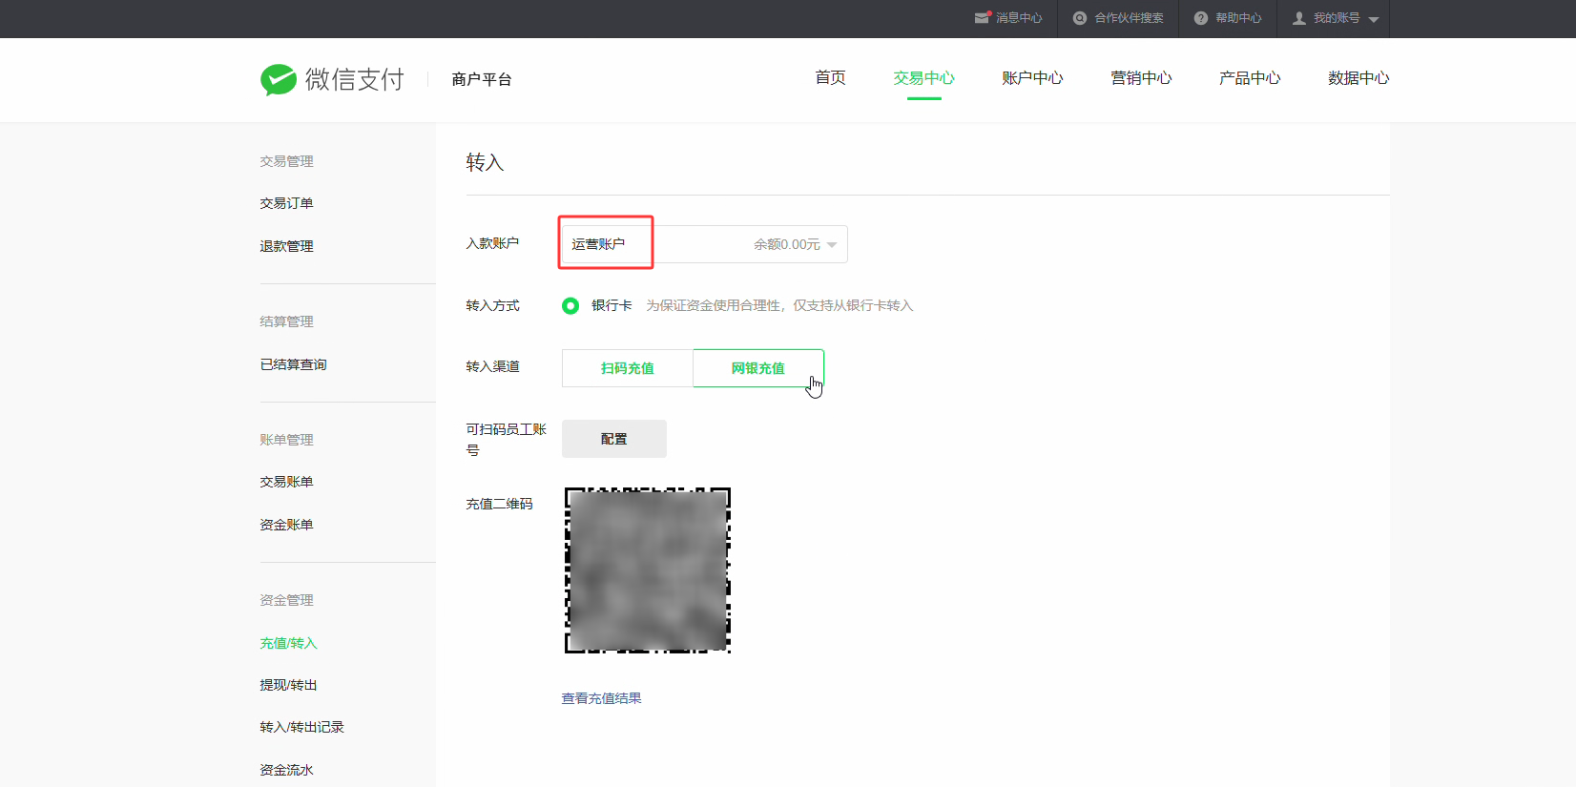Click the WeChat Pay logo icon

pos(279,79)
